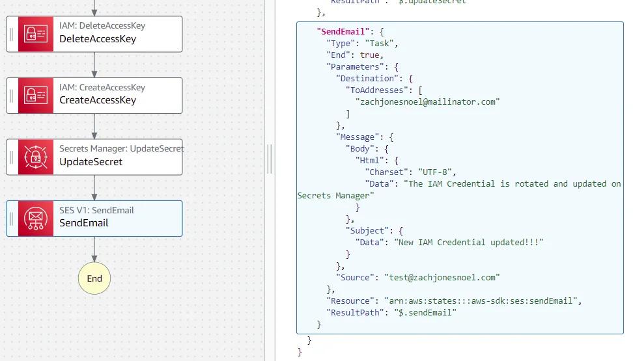The image size is (633, 361).
Task: Select the Secrets Manager icon on UpdateSecret
Action: pos(35,157)
